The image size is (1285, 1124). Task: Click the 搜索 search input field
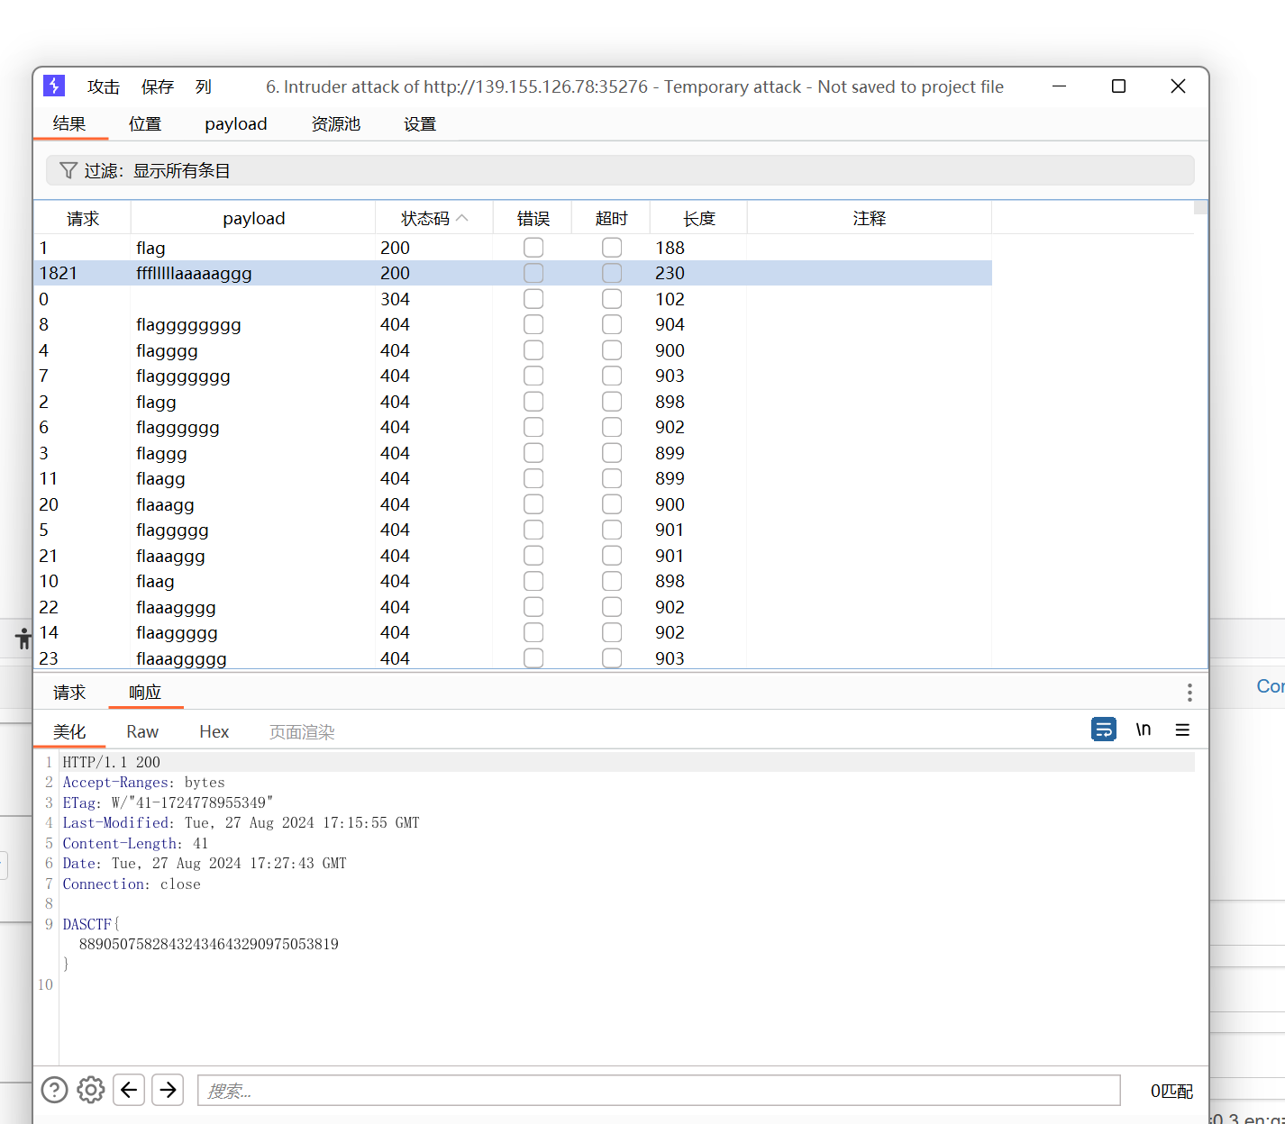click(659, 1090)
